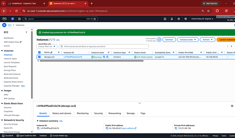Open the Instances Info link
235x138 pixels.
click(58, 40)
